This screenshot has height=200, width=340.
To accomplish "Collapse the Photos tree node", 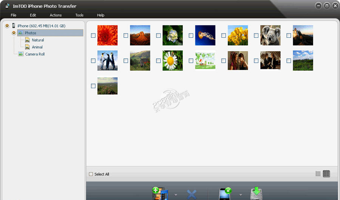I will pyautogui.click(x=14, y=33).
